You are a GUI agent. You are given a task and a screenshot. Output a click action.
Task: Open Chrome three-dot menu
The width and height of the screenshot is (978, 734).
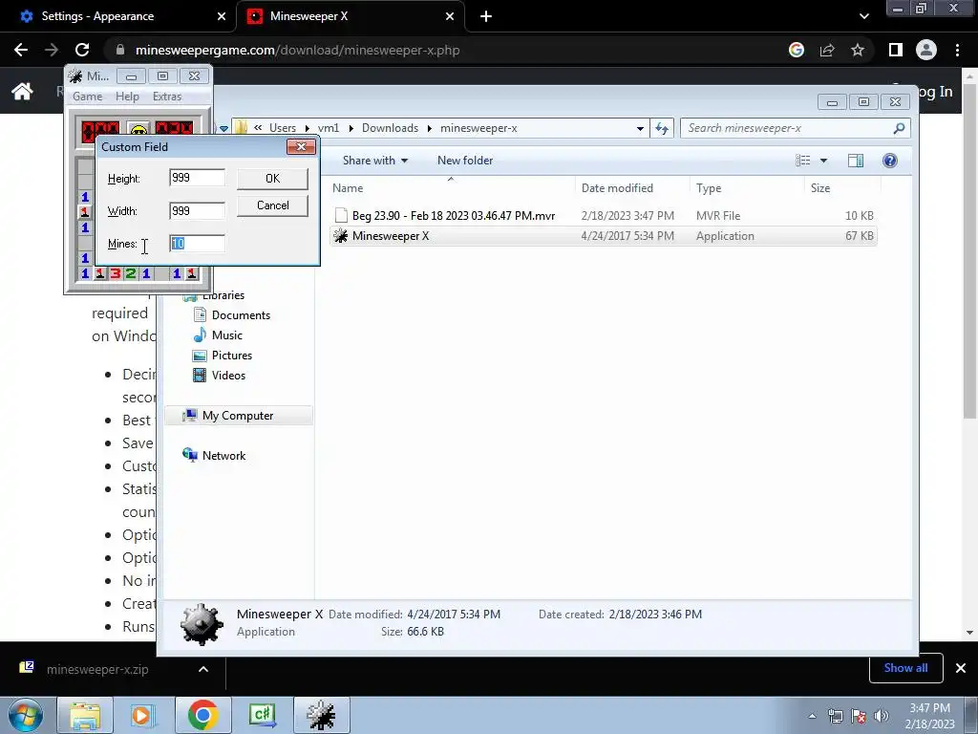click(x=957, y=50)
